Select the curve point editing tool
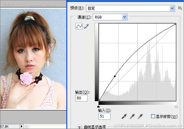 [79, 26]
